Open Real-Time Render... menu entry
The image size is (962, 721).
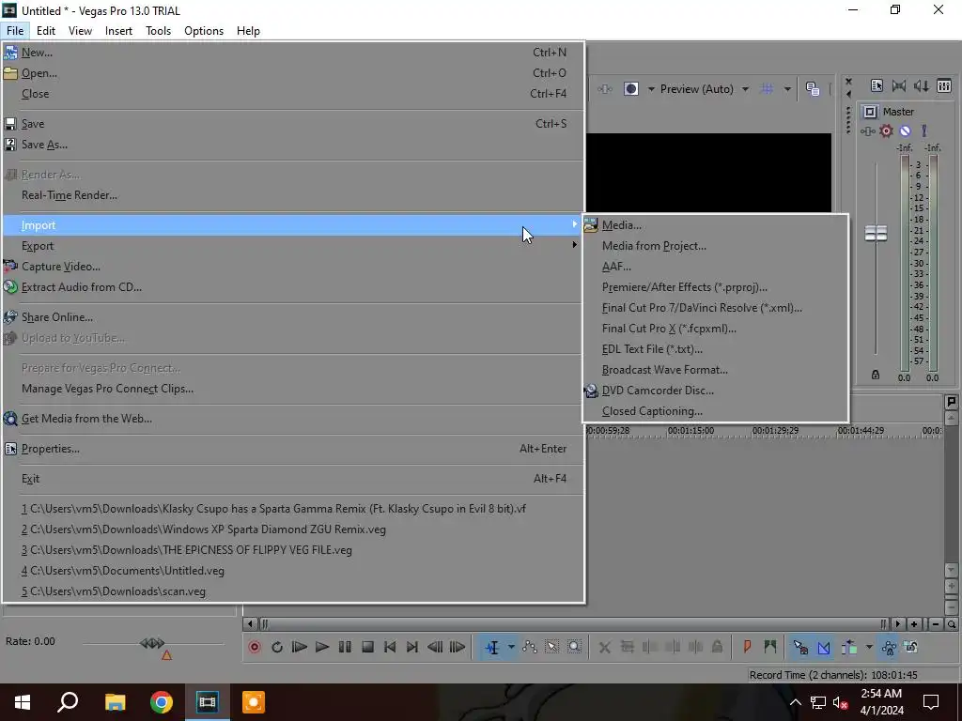click(x=293, y=195)
